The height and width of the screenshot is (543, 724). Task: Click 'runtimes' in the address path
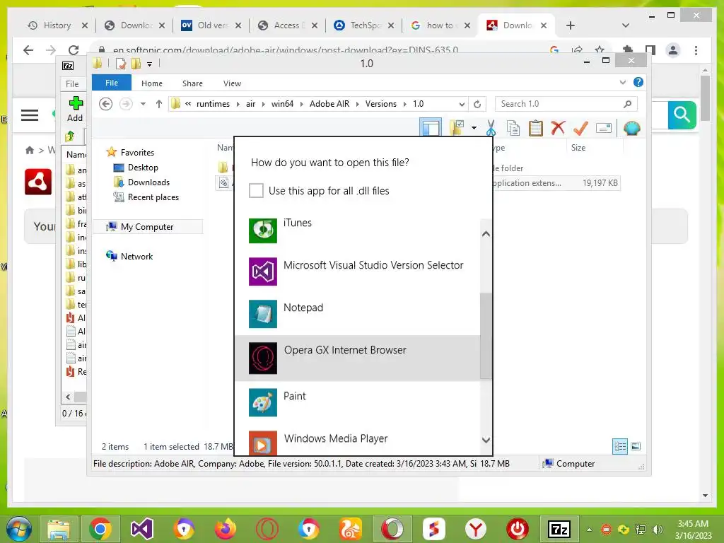tap(213, 104)
